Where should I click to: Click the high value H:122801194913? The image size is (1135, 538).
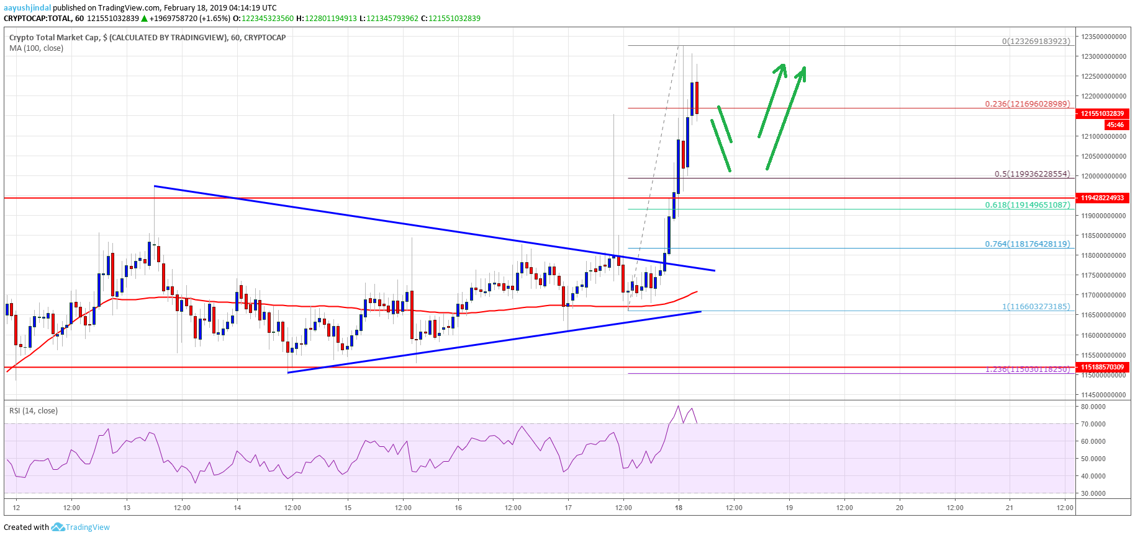tap(327, 18)
